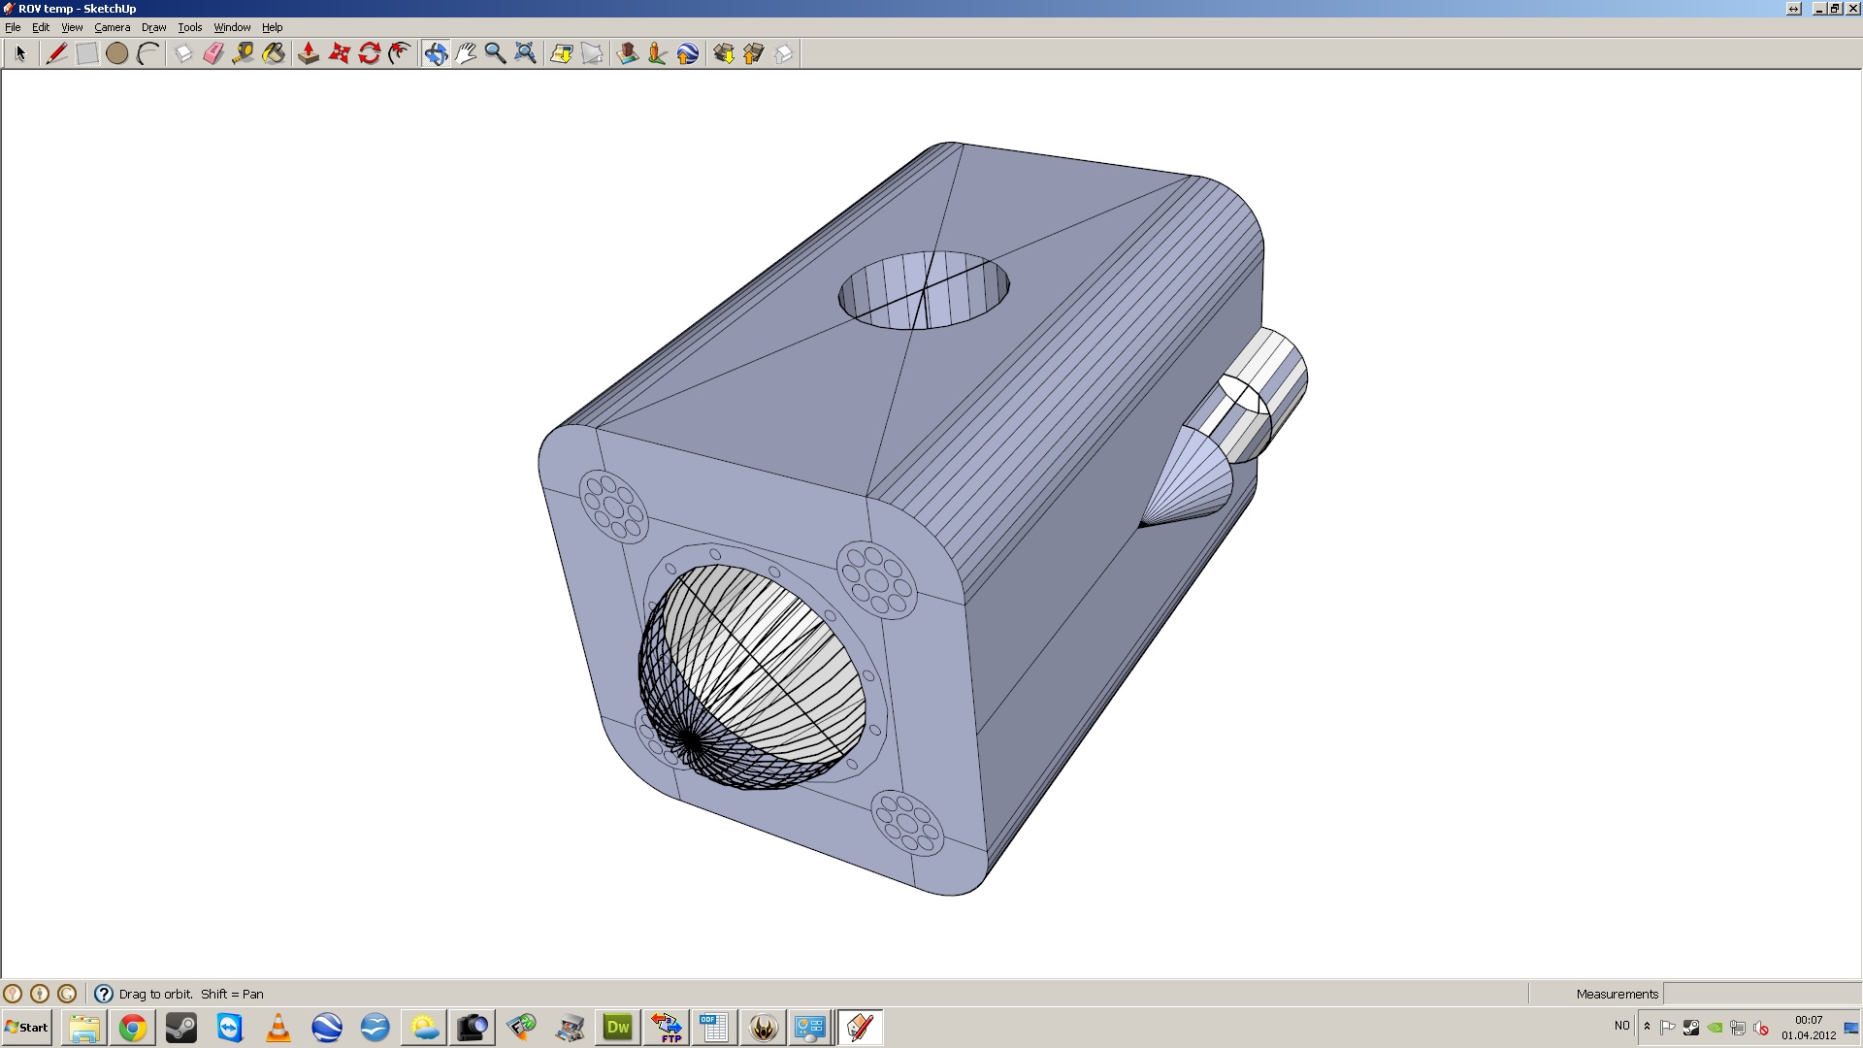The width and height of the screenshot is (1863, 1048).
Task: Click the Windows Start button
Action: (27, 1028)
